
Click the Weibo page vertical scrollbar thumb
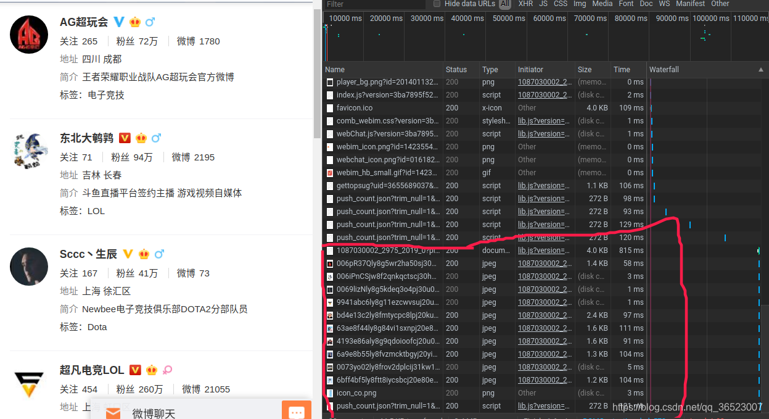318,74
